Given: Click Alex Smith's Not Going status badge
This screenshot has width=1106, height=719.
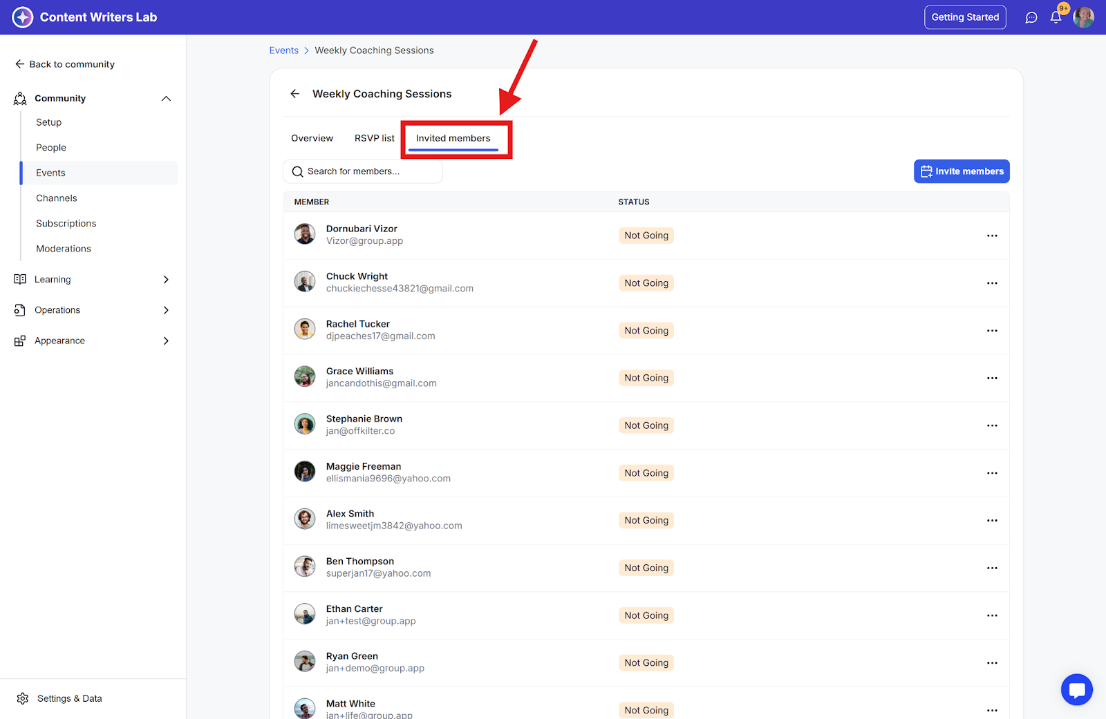Looking at the screenshot, I should 646,520.
